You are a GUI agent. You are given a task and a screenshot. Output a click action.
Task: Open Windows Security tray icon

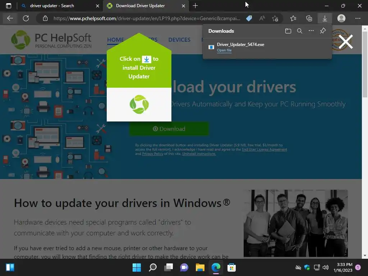click(307, 267)
